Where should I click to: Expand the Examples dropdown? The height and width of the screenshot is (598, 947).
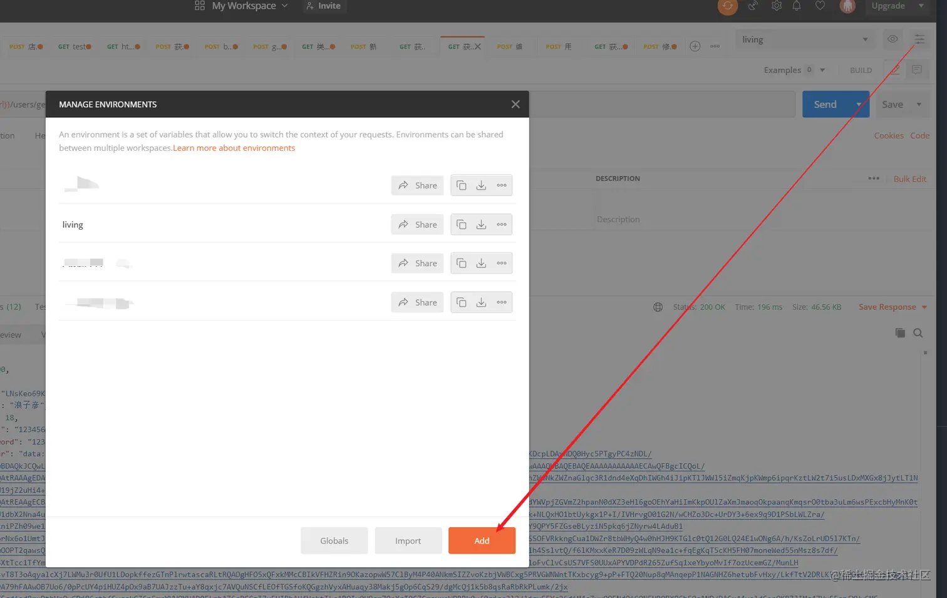click(822, 70)
